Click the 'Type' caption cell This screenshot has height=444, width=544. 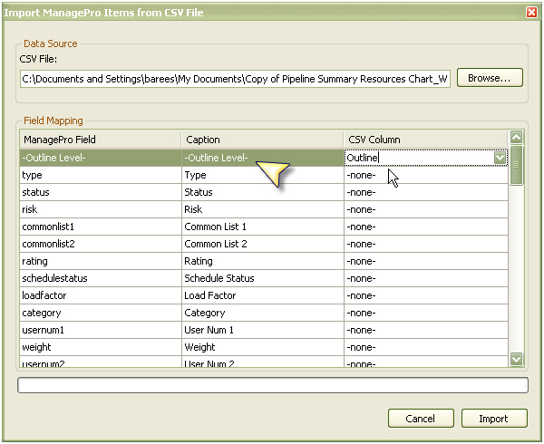tap(263, 175)
